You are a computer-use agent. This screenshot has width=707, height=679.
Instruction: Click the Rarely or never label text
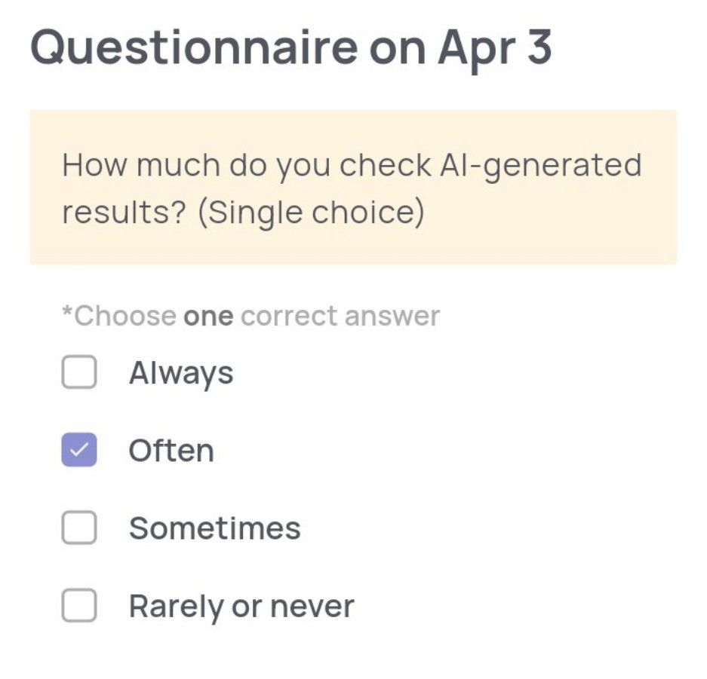click(241, 604)
